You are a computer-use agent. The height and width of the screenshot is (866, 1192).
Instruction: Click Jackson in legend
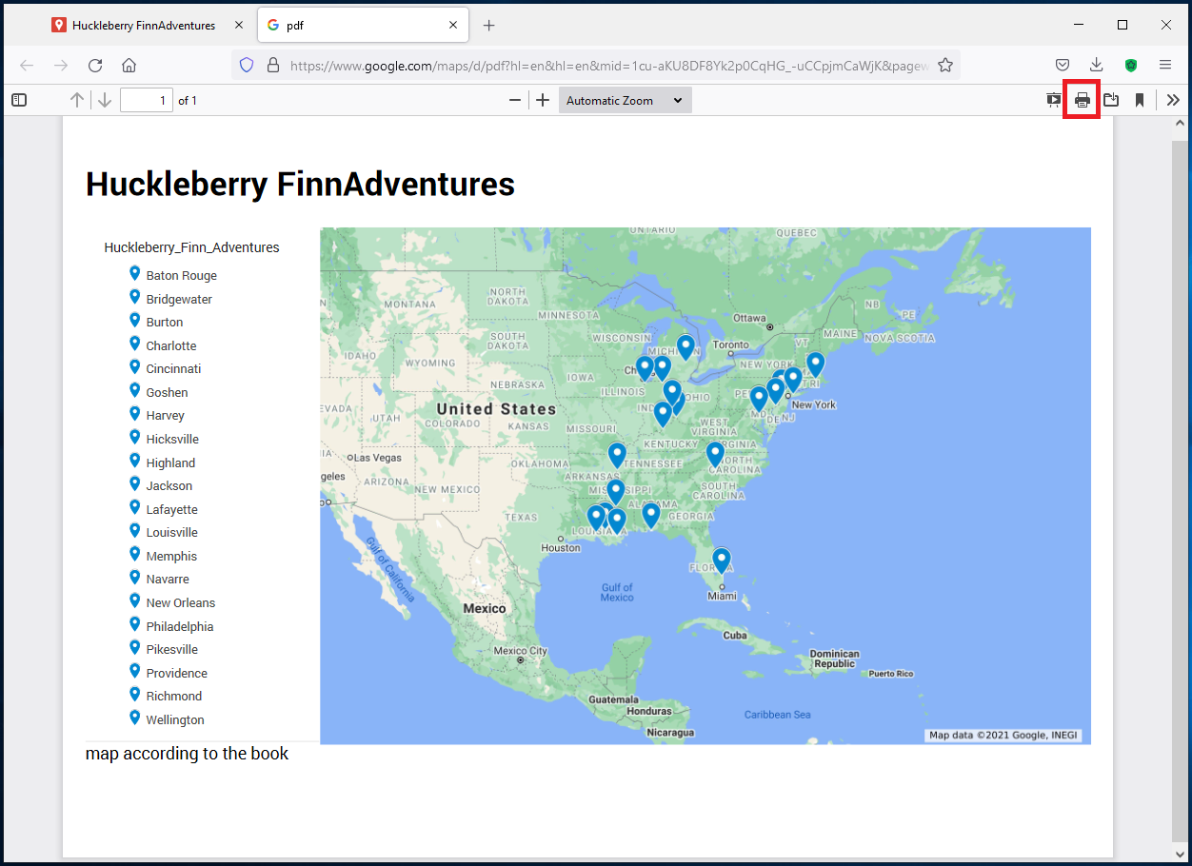click(169, 486)
